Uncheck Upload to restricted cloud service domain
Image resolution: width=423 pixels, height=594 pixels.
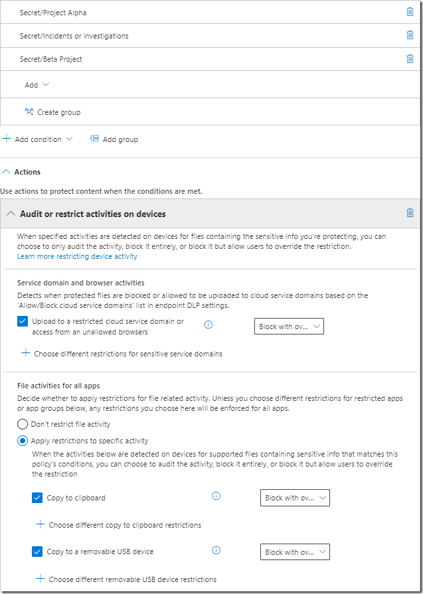tap(23, 321)
